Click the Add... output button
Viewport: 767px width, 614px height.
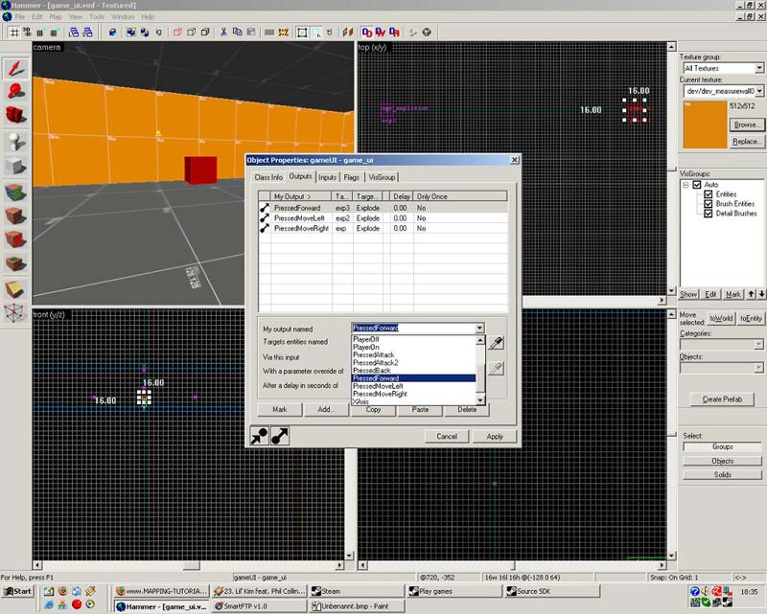[326, 410]
